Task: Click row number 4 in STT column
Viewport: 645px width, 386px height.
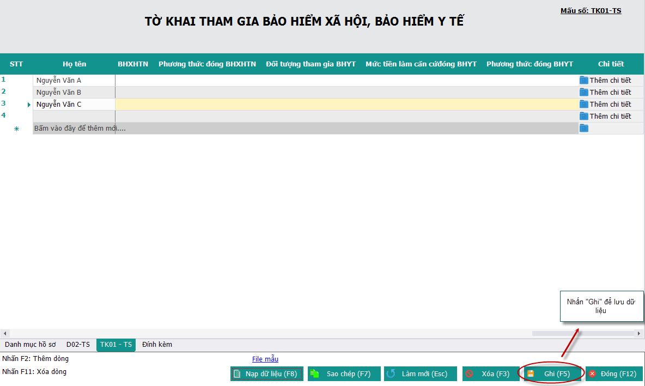Action: point(3,115)
